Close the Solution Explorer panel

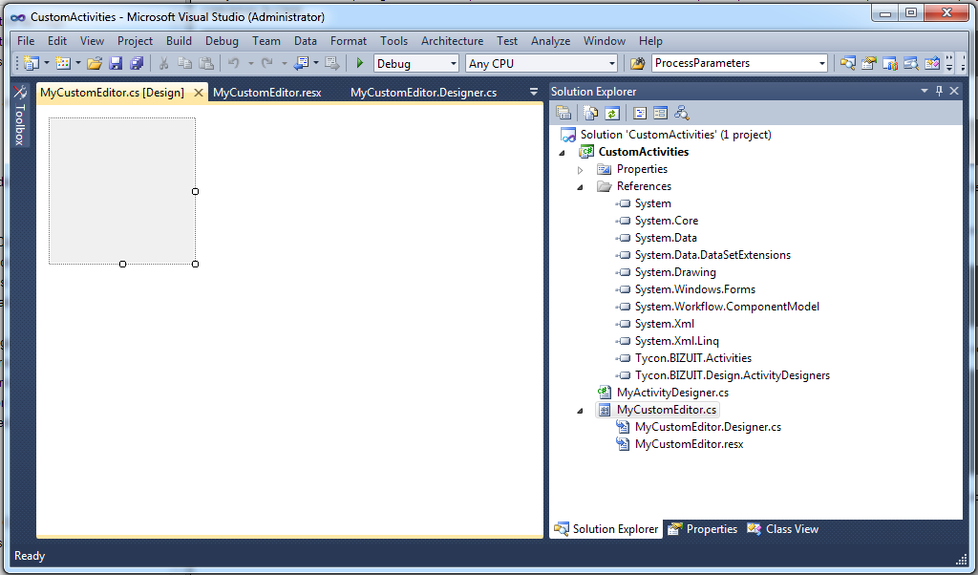coord(954,91)
